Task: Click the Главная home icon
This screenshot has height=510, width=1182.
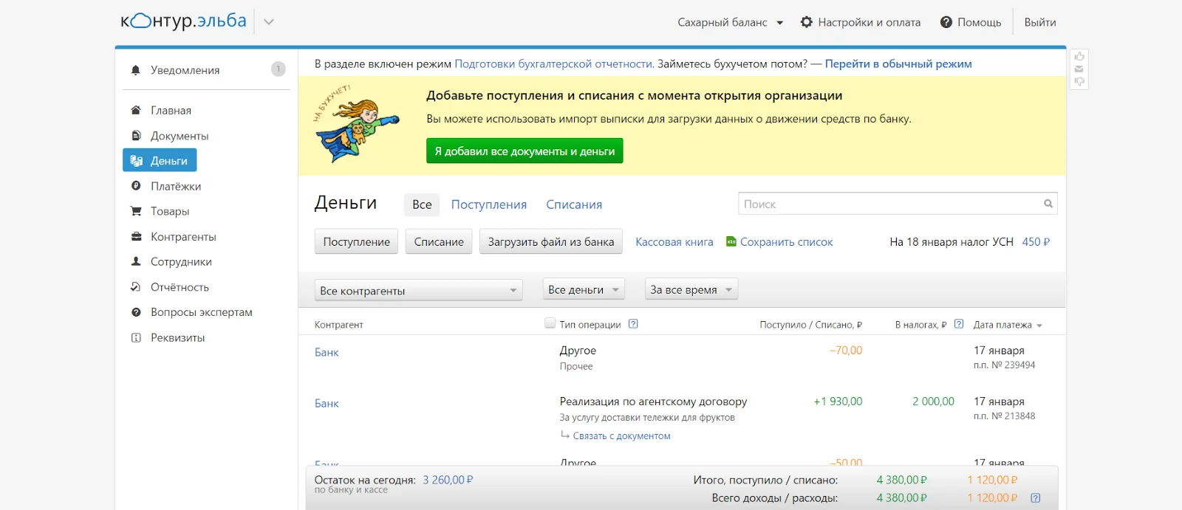Action: point(136,110)
